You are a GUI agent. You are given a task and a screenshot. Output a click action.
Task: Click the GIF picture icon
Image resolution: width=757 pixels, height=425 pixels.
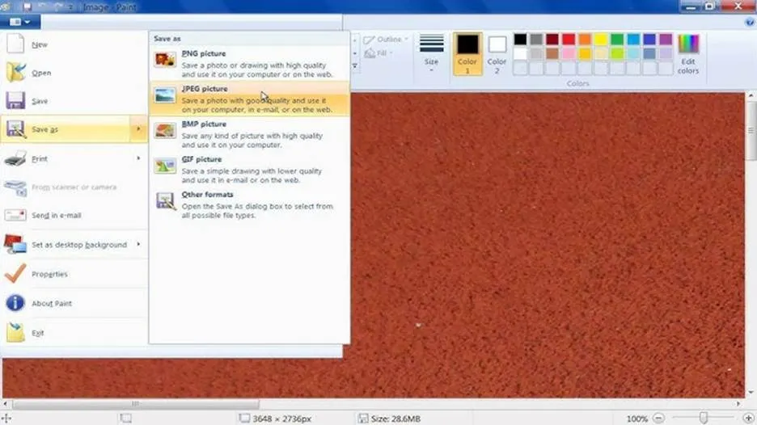(x=165, y=166)
